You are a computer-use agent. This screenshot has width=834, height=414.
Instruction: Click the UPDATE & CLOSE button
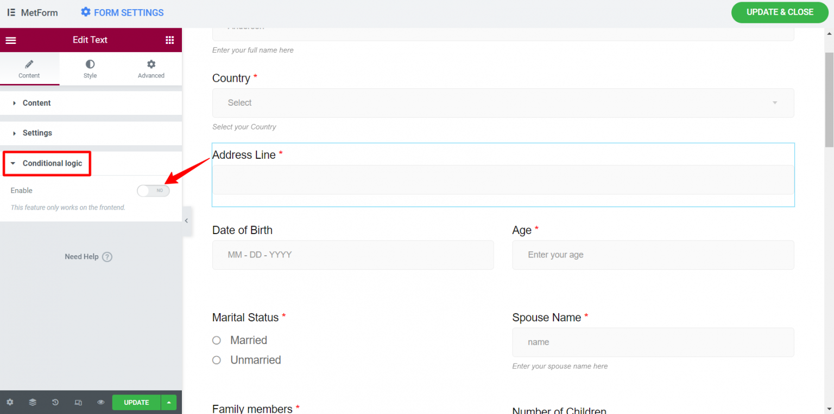tap(780, 12)
